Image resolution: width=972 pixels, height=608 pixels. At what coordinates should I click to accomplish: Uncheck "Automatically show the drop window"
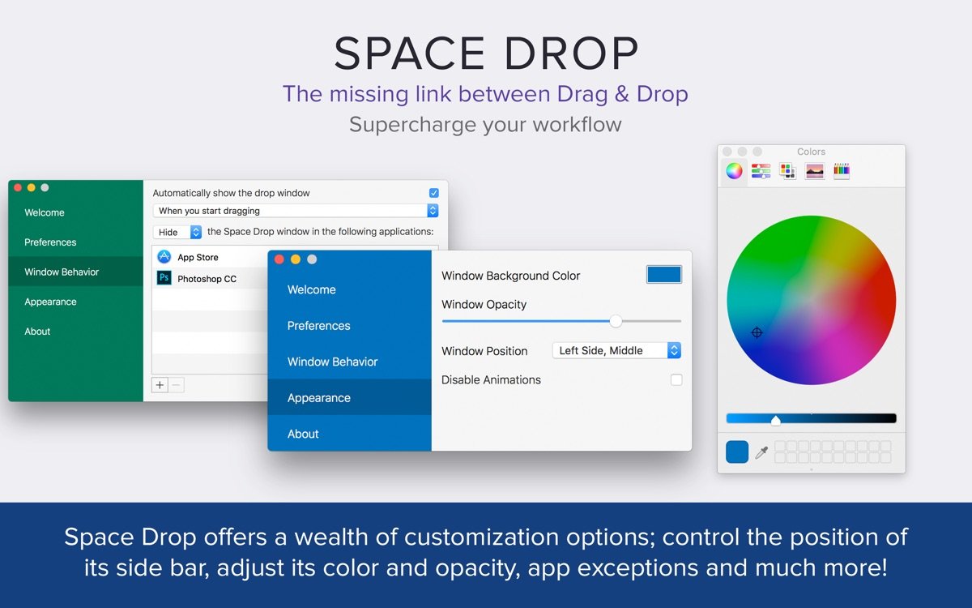pos(433,193)
